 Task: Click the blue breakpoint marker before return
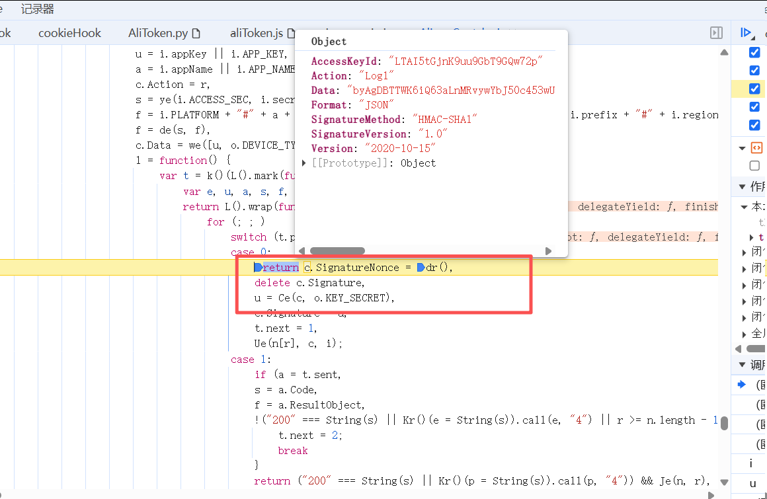(258, 267)
